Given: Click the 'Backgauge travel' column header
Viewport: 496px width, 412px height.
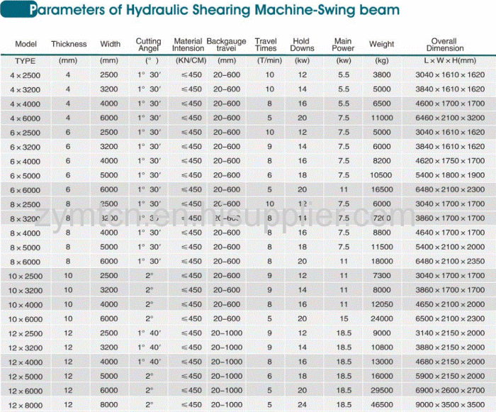Looking at the screenshot, I should [226, 45].
